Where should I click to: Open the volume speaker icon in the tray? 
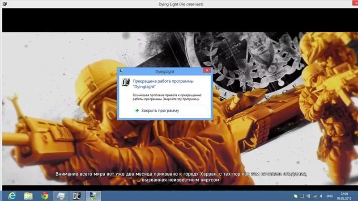coord(321,196)
